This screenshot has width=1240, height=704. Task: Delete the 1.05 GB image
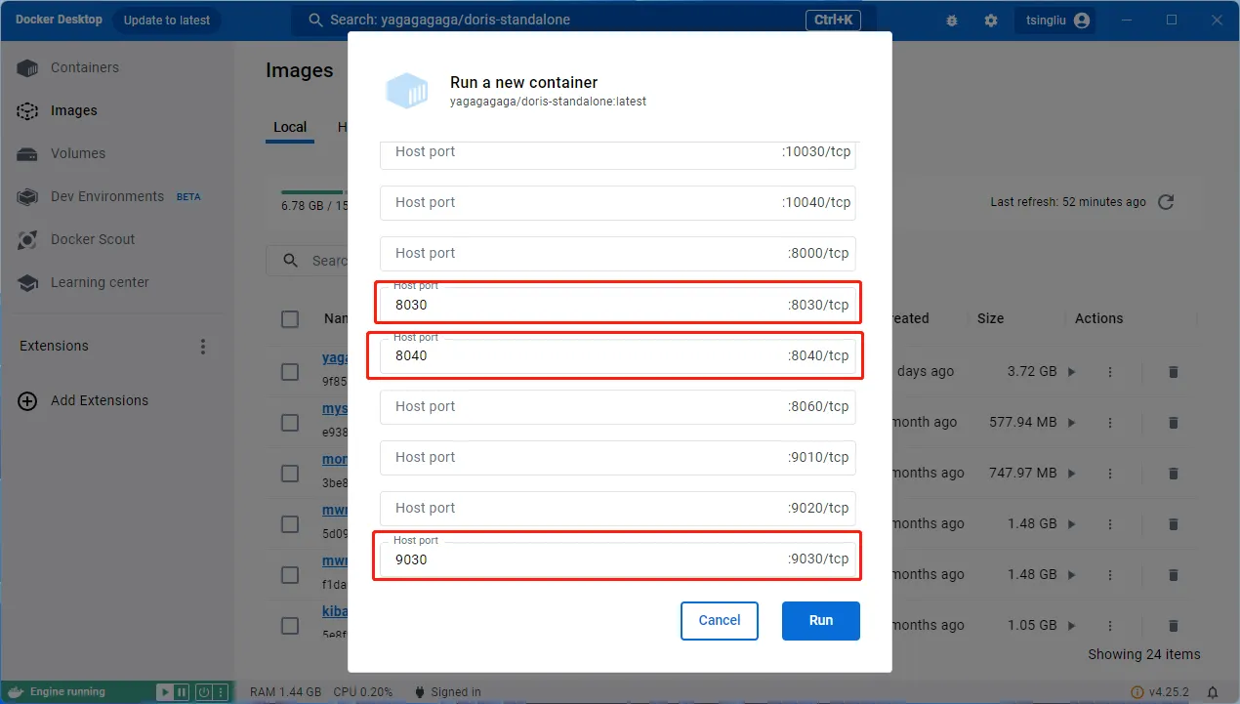pyautogui.click(x=1174, y=626)
